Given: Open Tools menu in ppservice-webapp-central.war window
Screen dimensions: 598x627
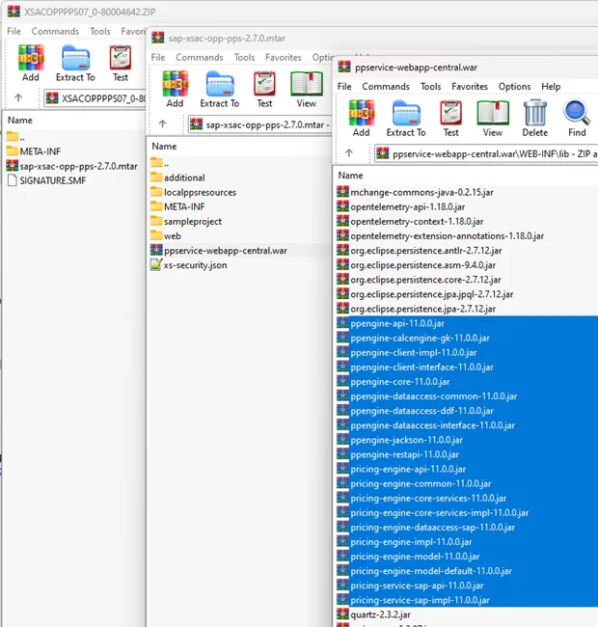Looking at the screenshot, I should point(430,87).
